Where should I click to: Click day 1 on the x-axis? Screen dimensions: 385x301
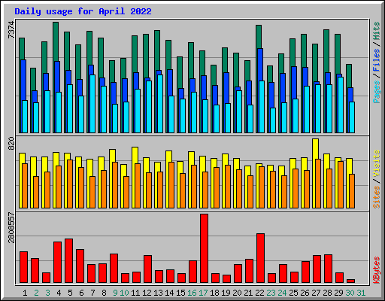pos(25,293)
